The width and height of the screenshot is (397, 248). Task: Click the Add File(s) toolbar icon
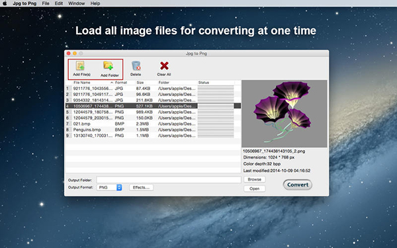pyautogui.click(x=81, y=65)
